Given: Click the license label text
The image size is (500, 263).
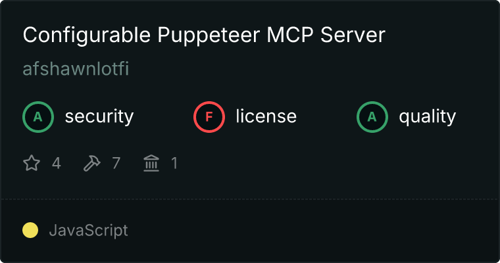Looking at the screenshot, I should click(266, 116).
